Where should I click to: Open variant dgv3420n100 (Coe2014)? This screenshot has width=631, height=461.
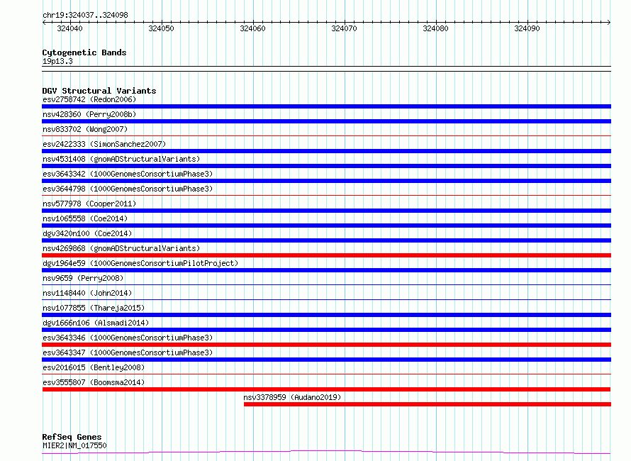tap(87, 233)
